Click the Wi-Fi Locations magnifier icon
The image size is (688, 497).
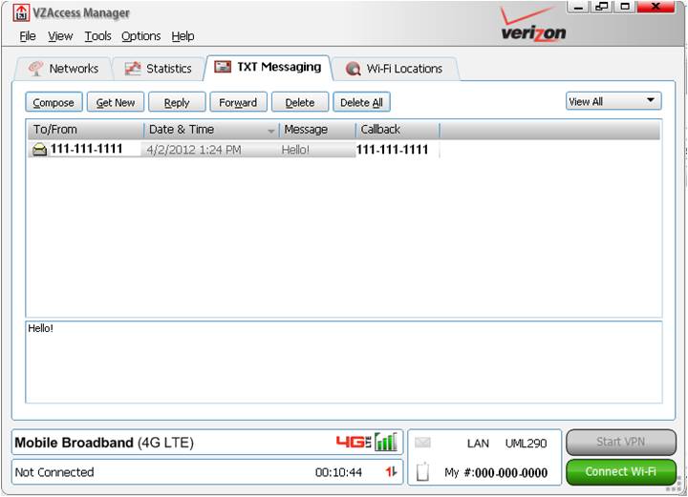pos(353,69)
